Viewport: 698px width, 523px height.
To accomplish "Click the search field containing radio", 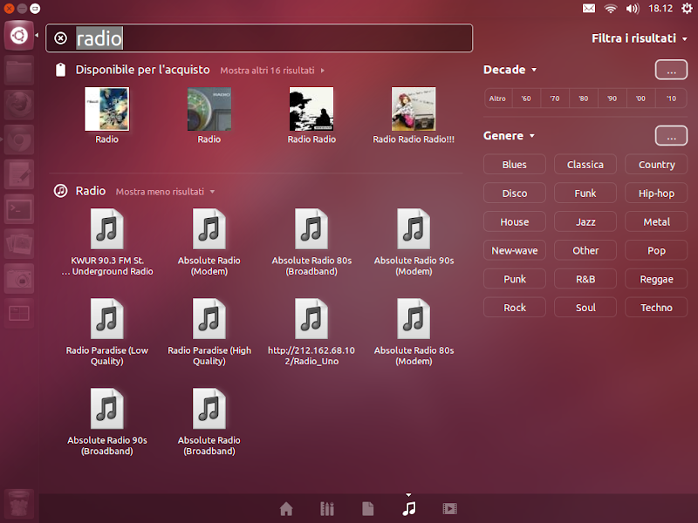I will click(259, 38).
